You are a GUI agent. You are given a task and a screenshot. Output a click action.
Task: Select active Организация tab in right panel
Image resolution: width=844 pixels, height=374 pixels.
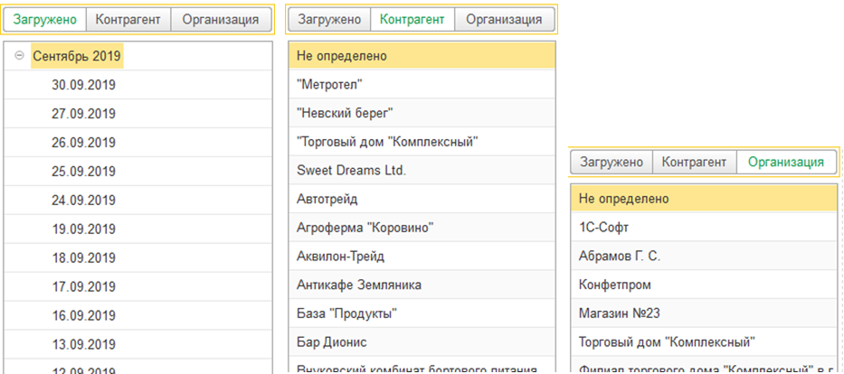[786, 163]
